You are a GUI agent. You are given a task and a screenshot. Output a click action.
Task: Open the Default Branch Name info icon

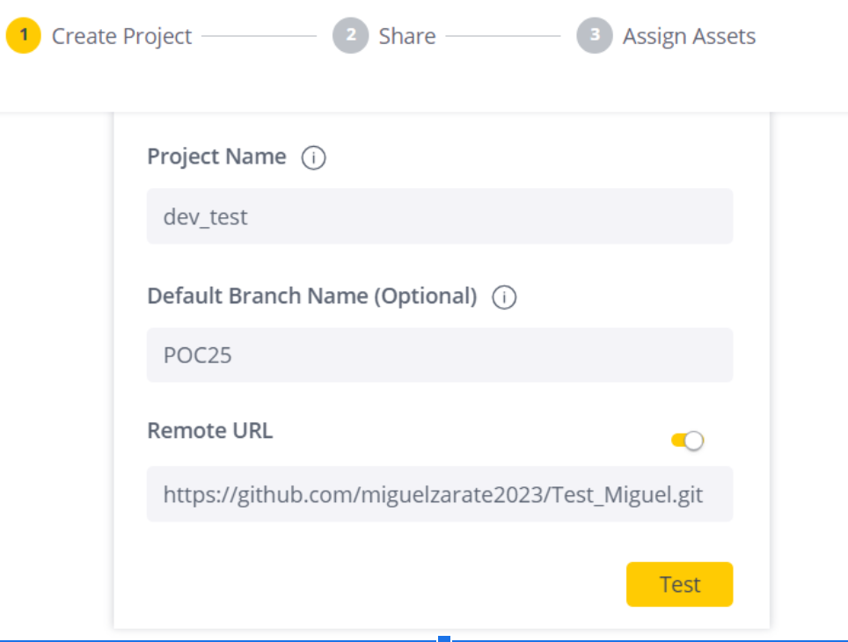point(504,297)
